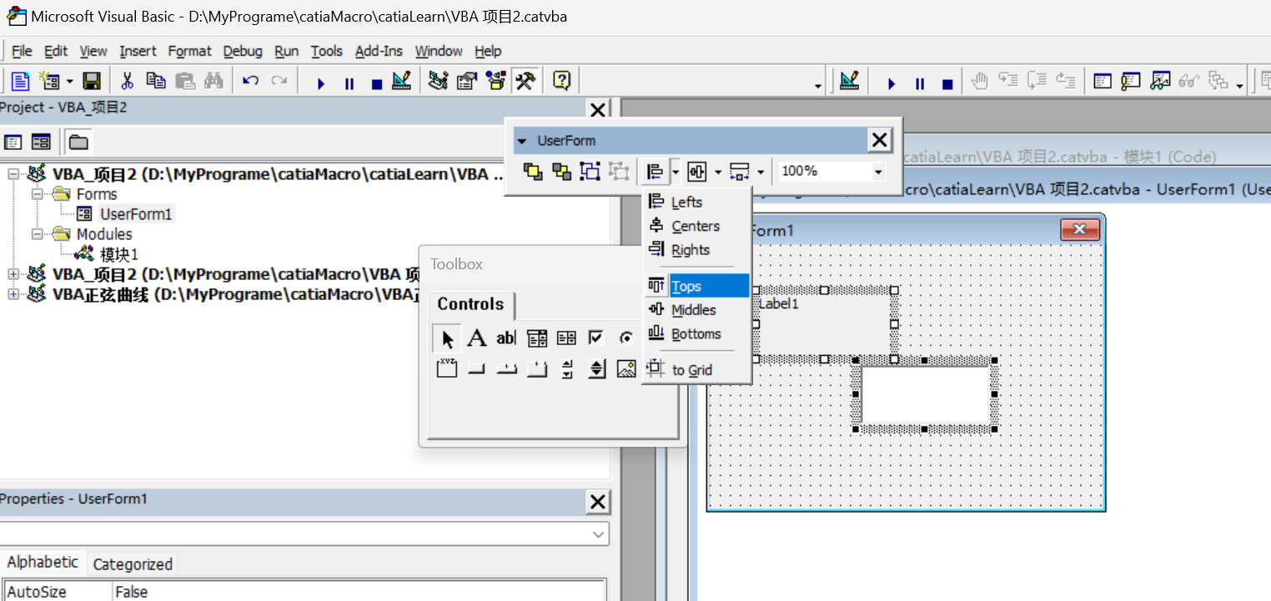
Task: Open the Align dropdown arrow
Action: tap(676, 172)
